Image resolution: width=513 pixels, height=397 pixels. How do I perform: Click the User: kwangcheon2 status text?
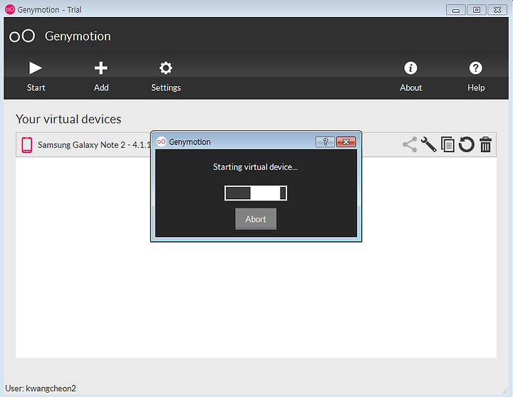(x=41, y=388)
